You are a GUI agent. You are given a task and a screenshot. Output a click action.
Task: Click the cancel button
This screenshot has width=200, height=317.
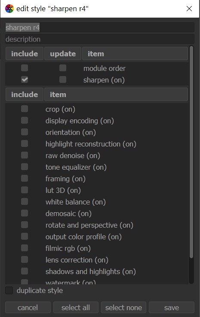[28, 308]
